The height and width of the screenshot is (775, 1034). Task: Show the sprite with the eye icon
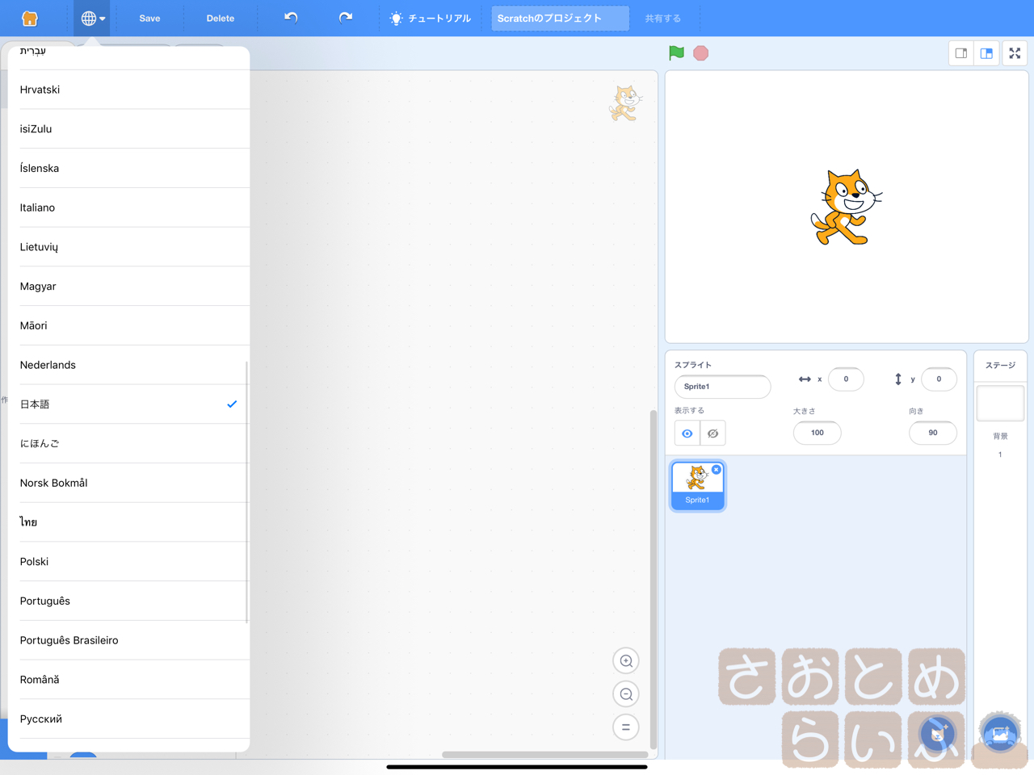pos(687,434)
